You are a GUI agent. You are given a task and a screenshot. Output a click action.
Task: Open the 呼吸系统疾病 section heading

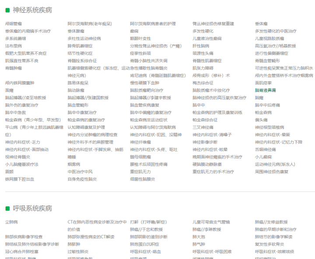pyautogui.click(x=32, y=208)
